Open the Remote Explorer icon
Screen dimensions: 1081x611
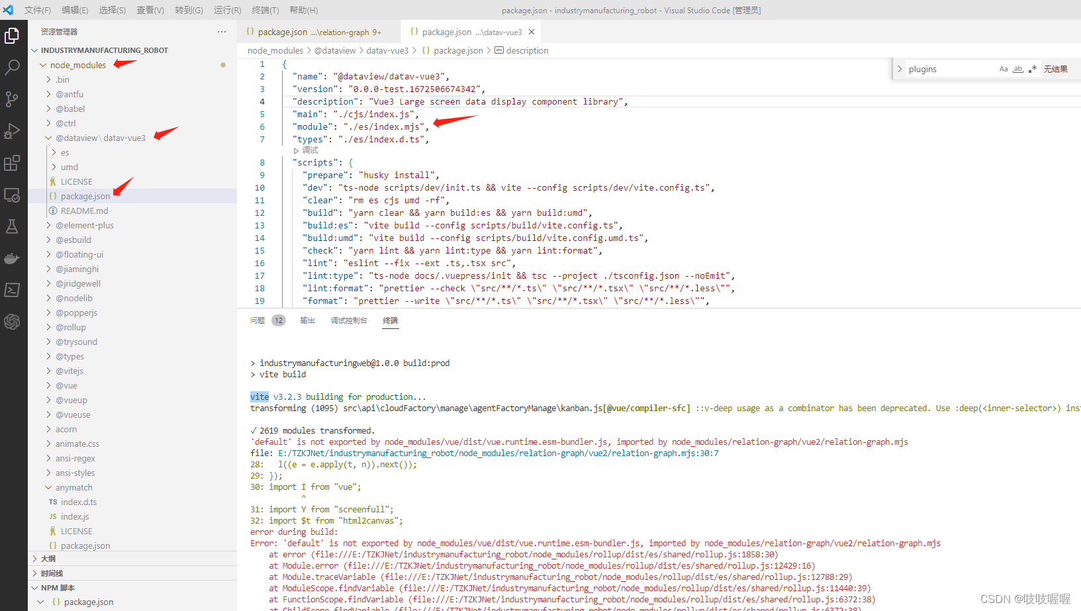12,195
